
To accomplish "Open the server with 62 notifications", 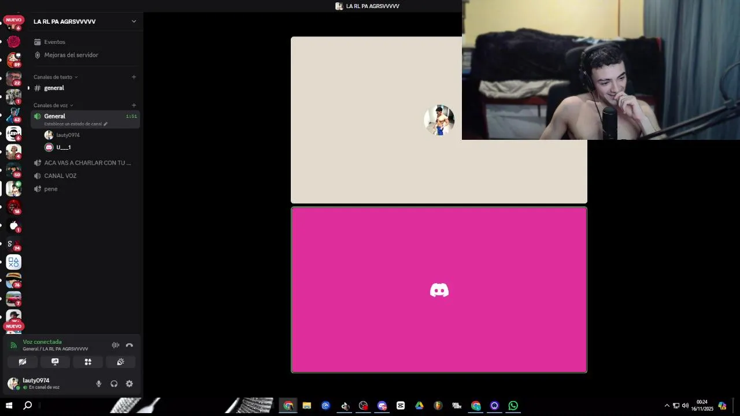I will pos(14,115).
